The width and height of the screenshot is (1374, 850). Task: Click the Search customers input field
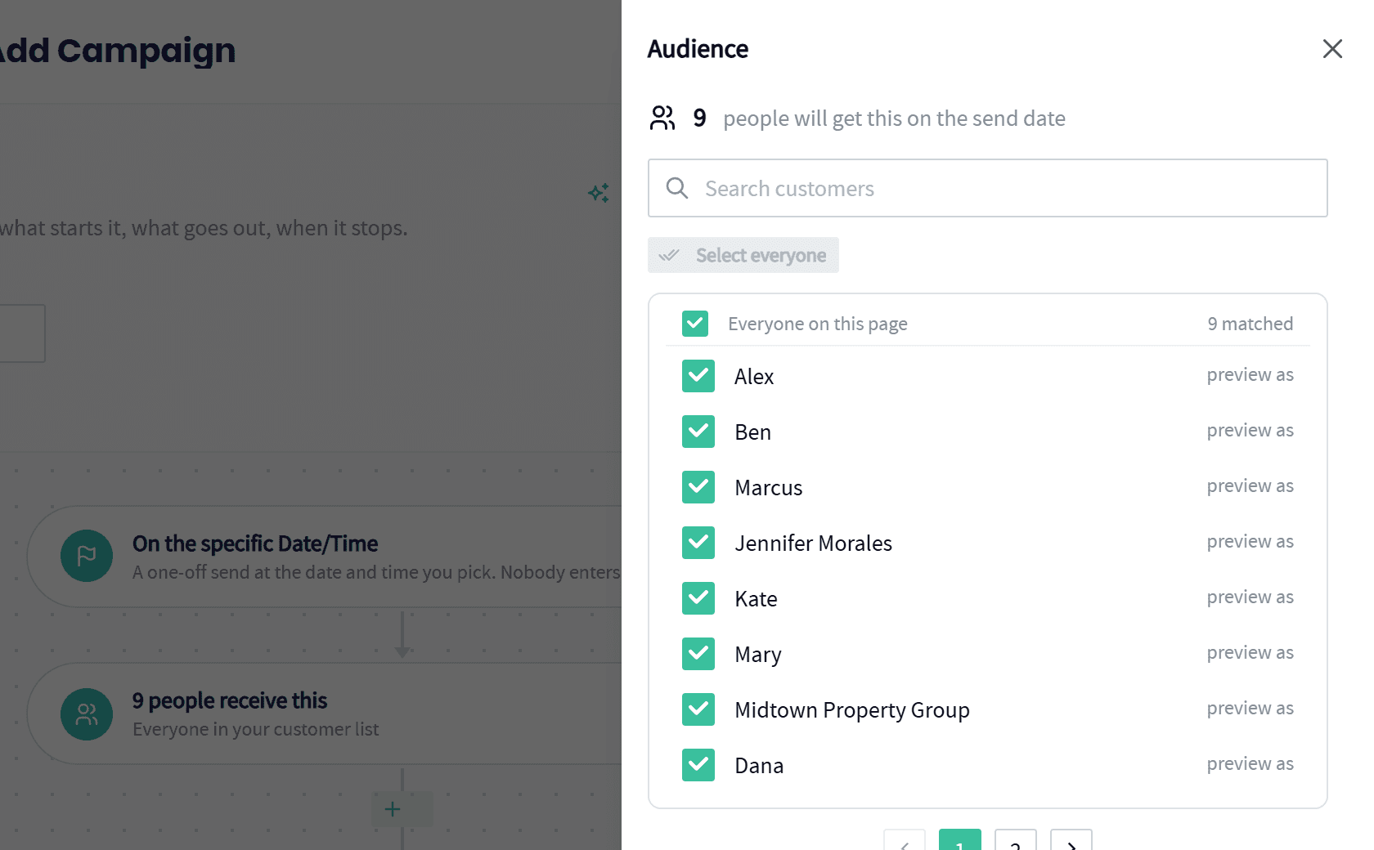987,188
